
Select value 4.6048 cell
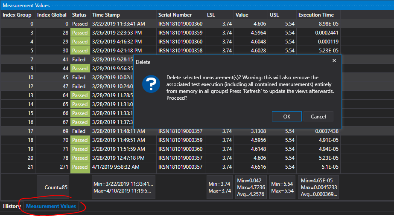click(x=251, y=42)
